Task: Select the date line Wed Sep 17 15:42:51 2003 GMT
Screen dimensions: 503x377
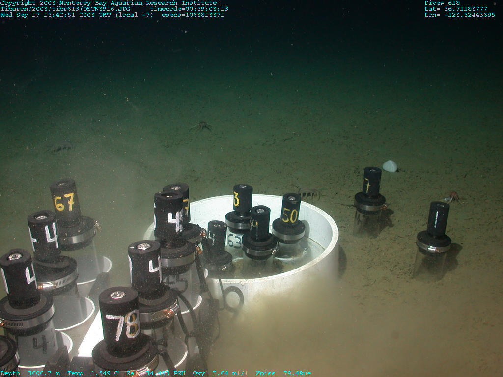Action: point(56,15)
